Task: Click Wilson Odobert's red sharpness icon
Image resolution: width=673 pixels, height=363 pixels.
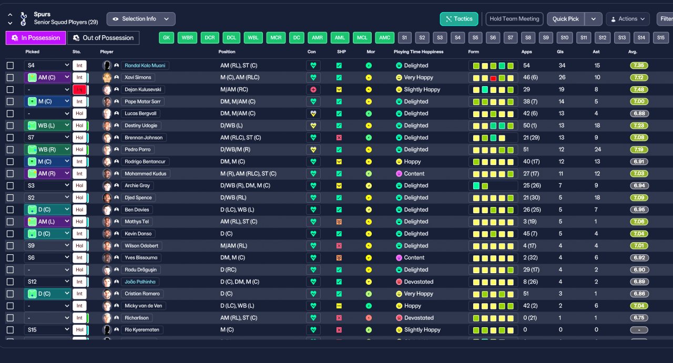Action: pos(339,246)
